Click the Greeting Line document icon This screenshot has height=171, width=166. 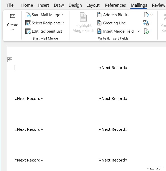point(99,23)
